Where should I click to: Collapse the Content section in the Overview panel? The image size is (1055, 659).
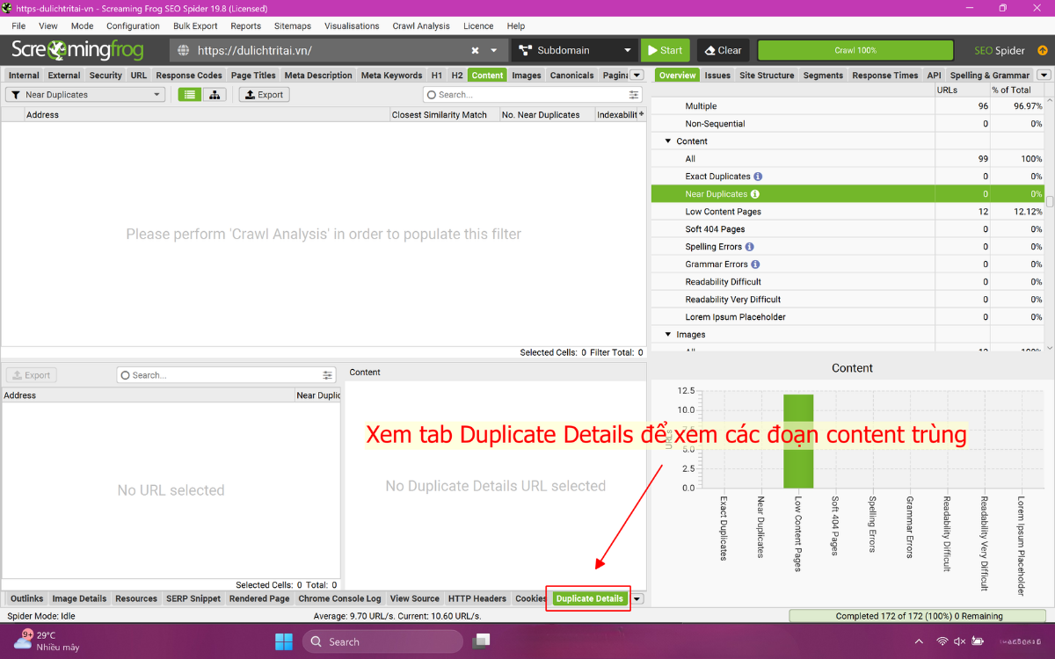tap(667, 141)
